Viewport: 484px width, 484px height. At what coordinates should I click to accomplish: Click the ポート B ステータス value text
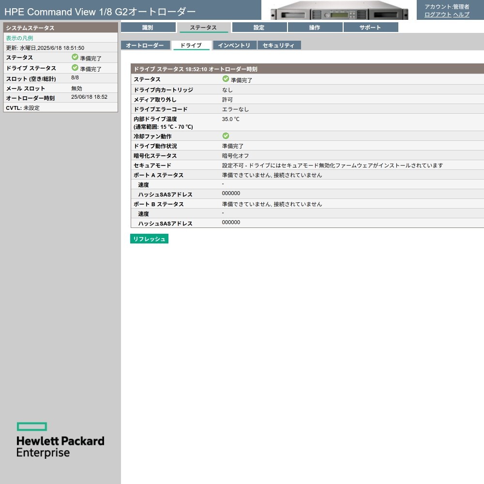[x=272, y=204]
